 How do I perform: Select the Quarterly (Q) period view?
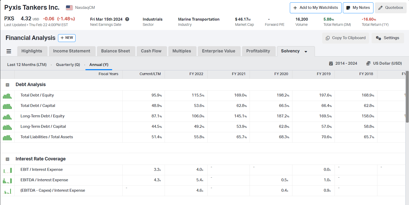click(68, 65)
